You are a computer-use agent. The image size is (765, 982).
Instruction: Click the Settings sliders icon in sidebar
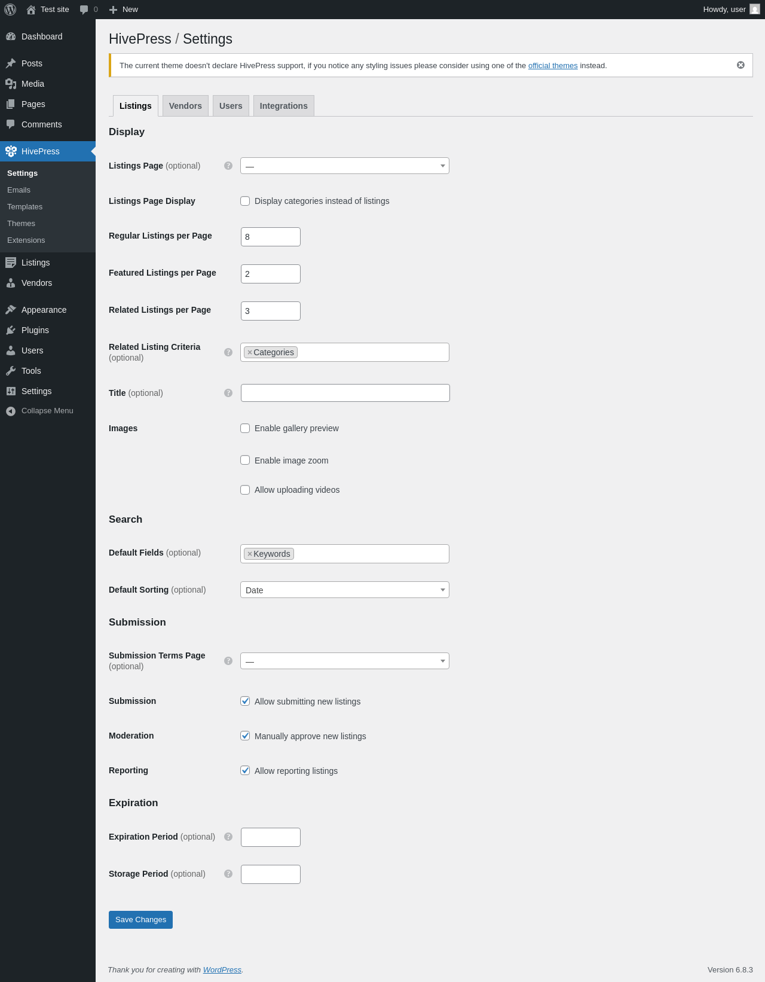click(11, 391)
